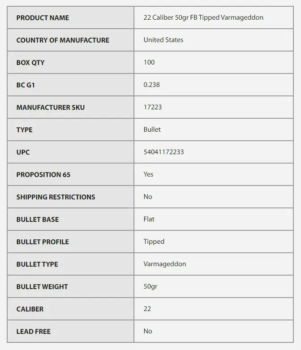Image resolution: width=301 pixels, height=350 pixels.
Task: Click the MANUFACTURER SKU label
Action: tap(50, 108)
